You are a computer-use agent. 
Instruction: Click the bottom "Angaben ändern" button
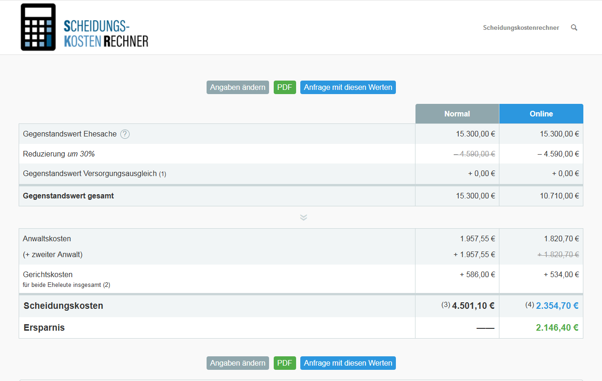tap(238, 363)
